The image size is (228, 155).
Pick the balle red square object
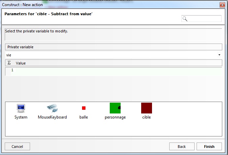tap(84, 108)
